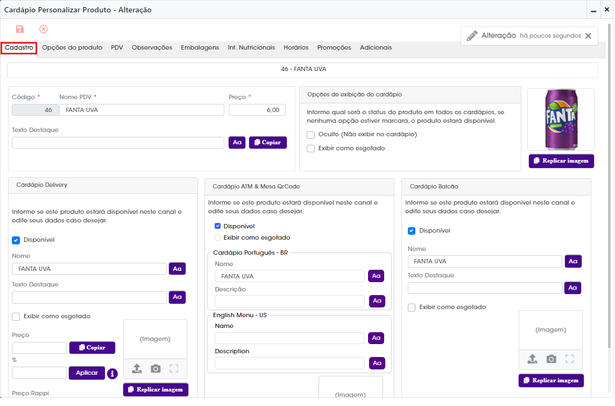Click the Fanta Uva can thumbnail
This screenshot has height=406, width=615.
click(x=561, y=120)
